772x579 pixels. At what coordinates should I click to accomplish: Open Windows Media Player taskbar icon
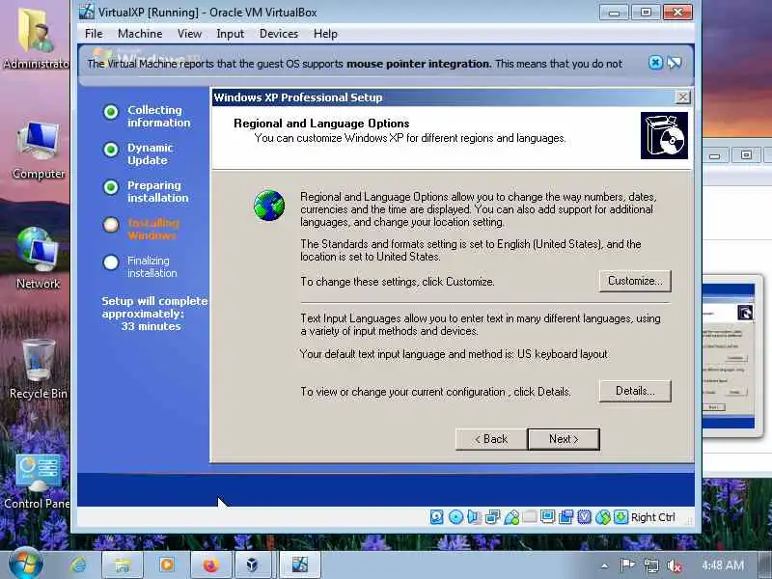coord(167,565)
